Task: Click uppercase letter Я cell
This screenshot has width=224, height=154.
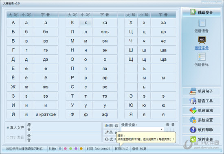Action: click(131, 114)
